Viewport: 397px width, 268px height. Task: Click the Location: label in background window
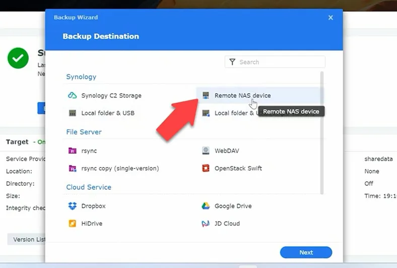click(x=19, y=171)
